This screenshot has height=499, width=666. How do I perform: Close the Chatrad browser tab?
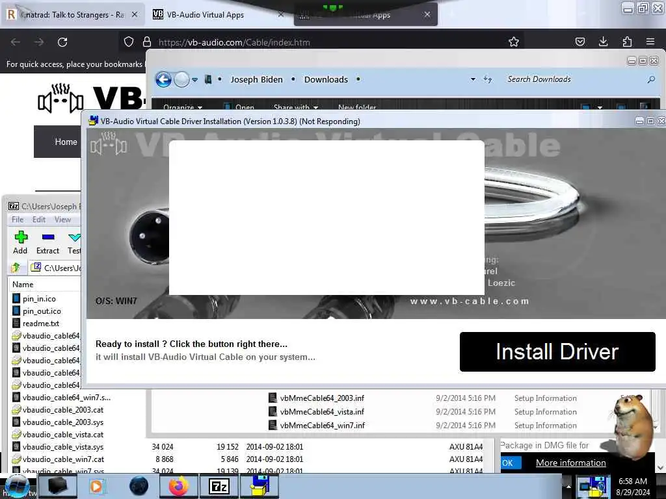(134, 14)
